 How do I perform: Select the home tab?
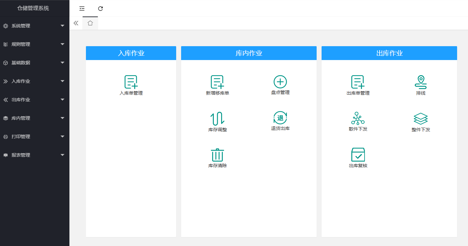tap(90, 23)
